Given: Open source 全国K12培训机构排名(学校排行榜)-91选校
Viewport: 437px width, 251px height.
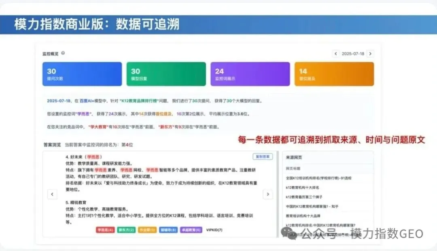Looking at the screenshot, I should click(x=318, y=178).
